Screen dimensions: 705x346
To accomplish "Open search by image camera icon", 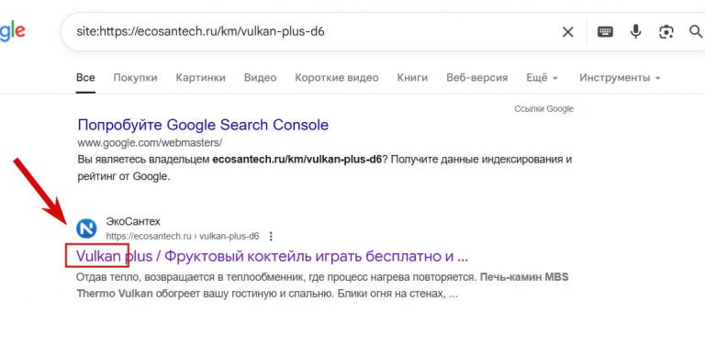I will [666, 32].
